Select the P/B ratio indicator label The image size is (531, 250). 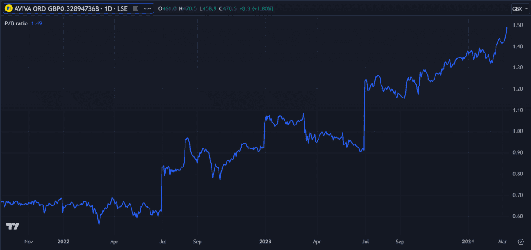coord(15,23)
